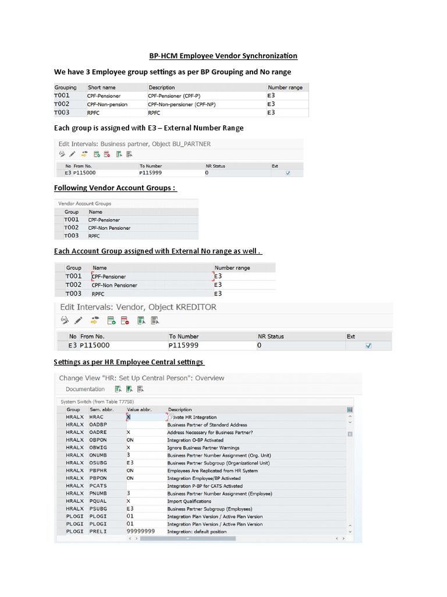
Task: Click last icon right of Documentation
Action: pos(140,389)
